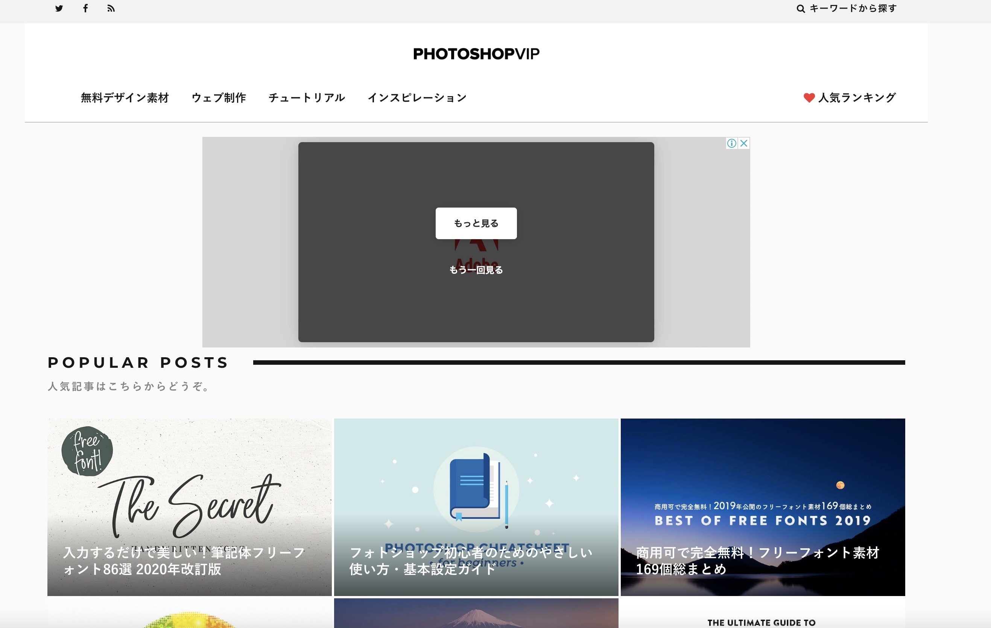Click the キーワードから探す search field
The width and height of the screenshot is (991, 628).
coord(853,8)
